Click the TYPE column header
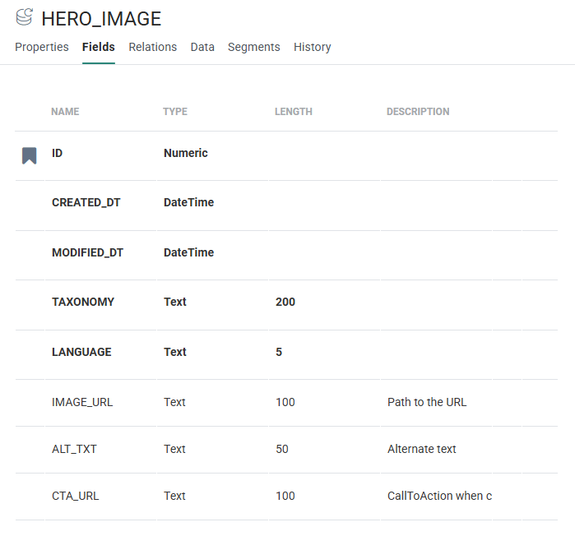 175,112
